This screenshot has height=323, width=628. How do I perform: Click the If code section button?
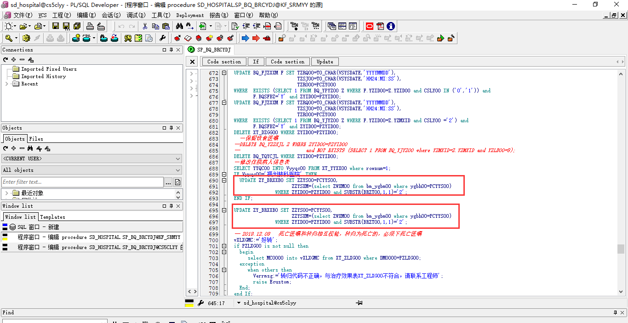pyautogui.click(x=256, y=62)
